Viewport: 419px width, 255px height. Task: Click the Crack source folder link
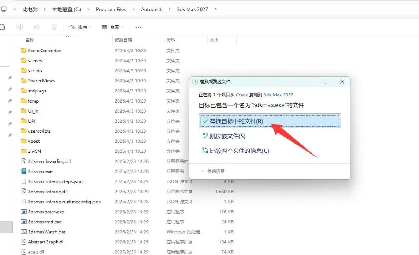tap(242, 95)
